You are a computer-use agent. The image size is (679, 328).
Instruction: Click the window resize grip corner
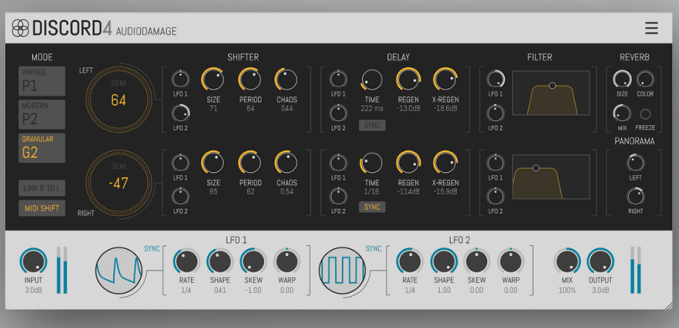click(x=669, y=305)
